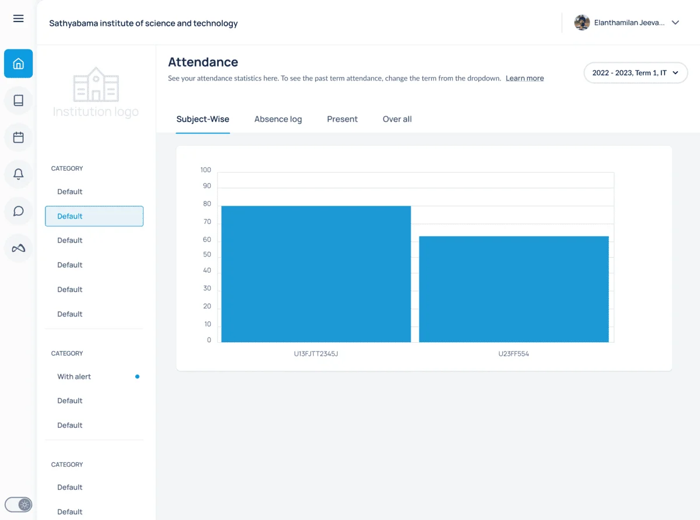Open the hamburger menu
This screenshot has width=700, height=520.
click(x=18, y=18)
